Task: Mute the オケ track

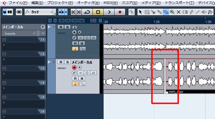Action: click(x=61, y=27)
